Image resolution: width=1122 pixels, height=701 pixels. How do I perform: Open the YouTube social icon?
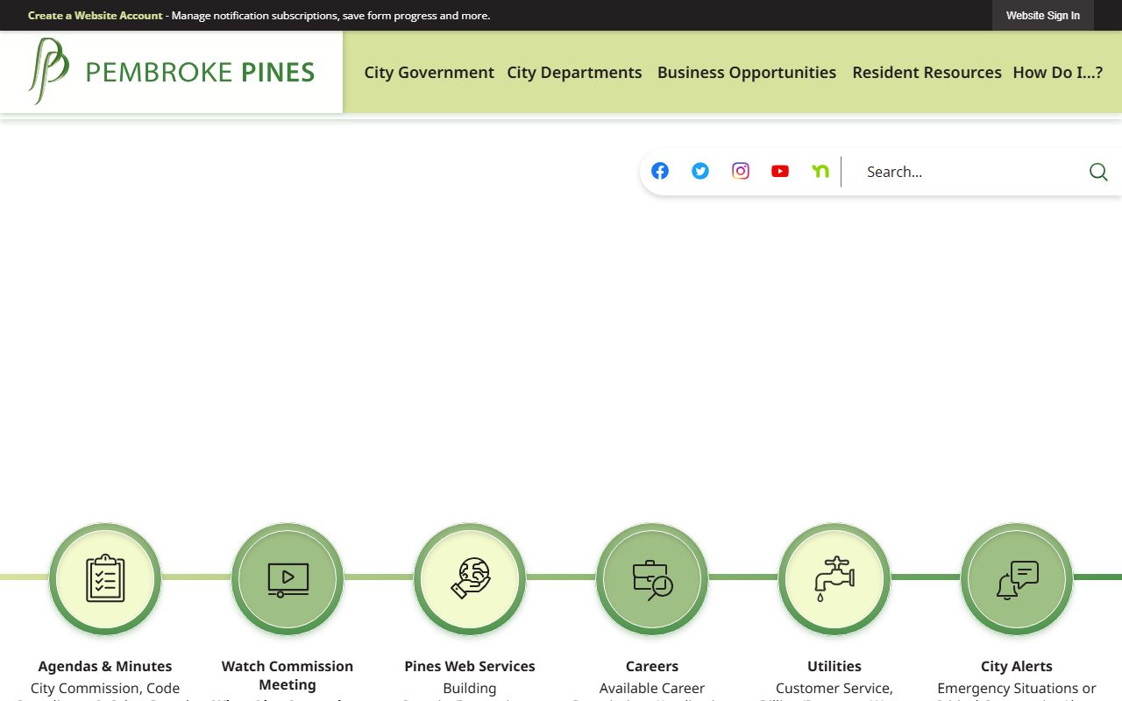(x=780, y=171)
